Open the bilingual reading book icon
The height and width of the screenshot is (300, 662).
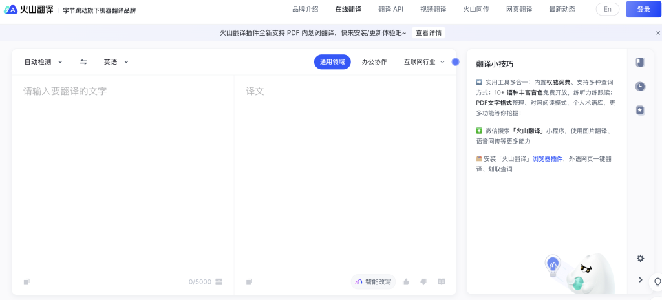(442, 282)
